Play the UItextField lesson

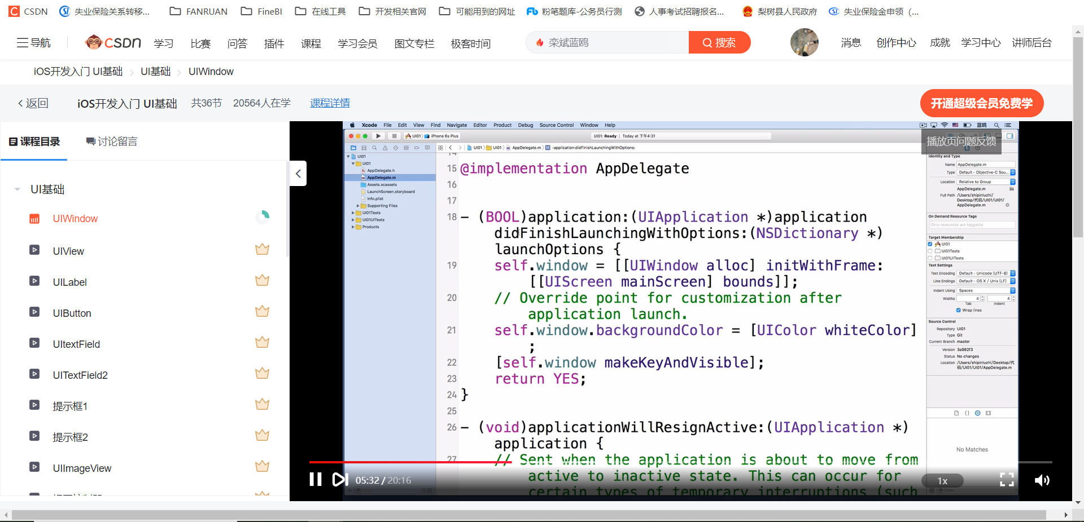pos(76,344)
